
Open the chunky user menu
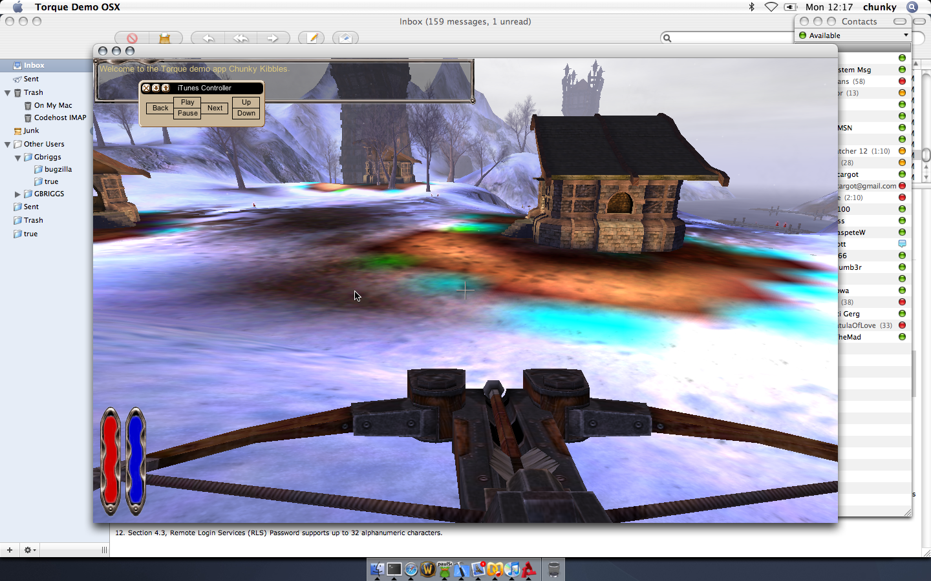(879, 7)
